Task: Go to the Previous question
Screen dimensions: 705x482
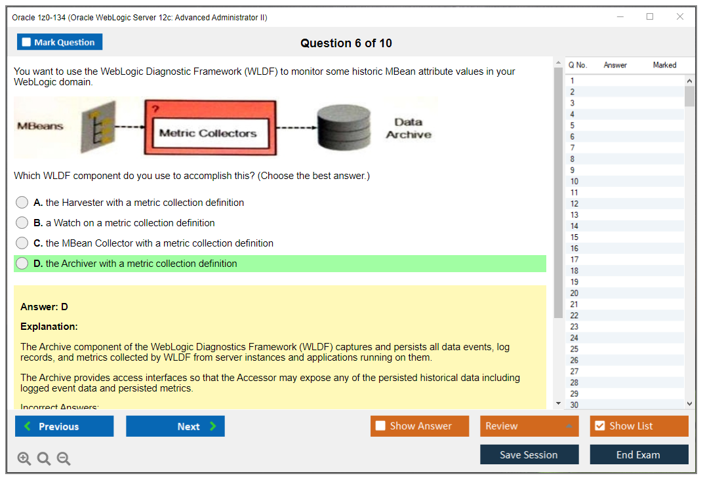Action: [64, 426]
